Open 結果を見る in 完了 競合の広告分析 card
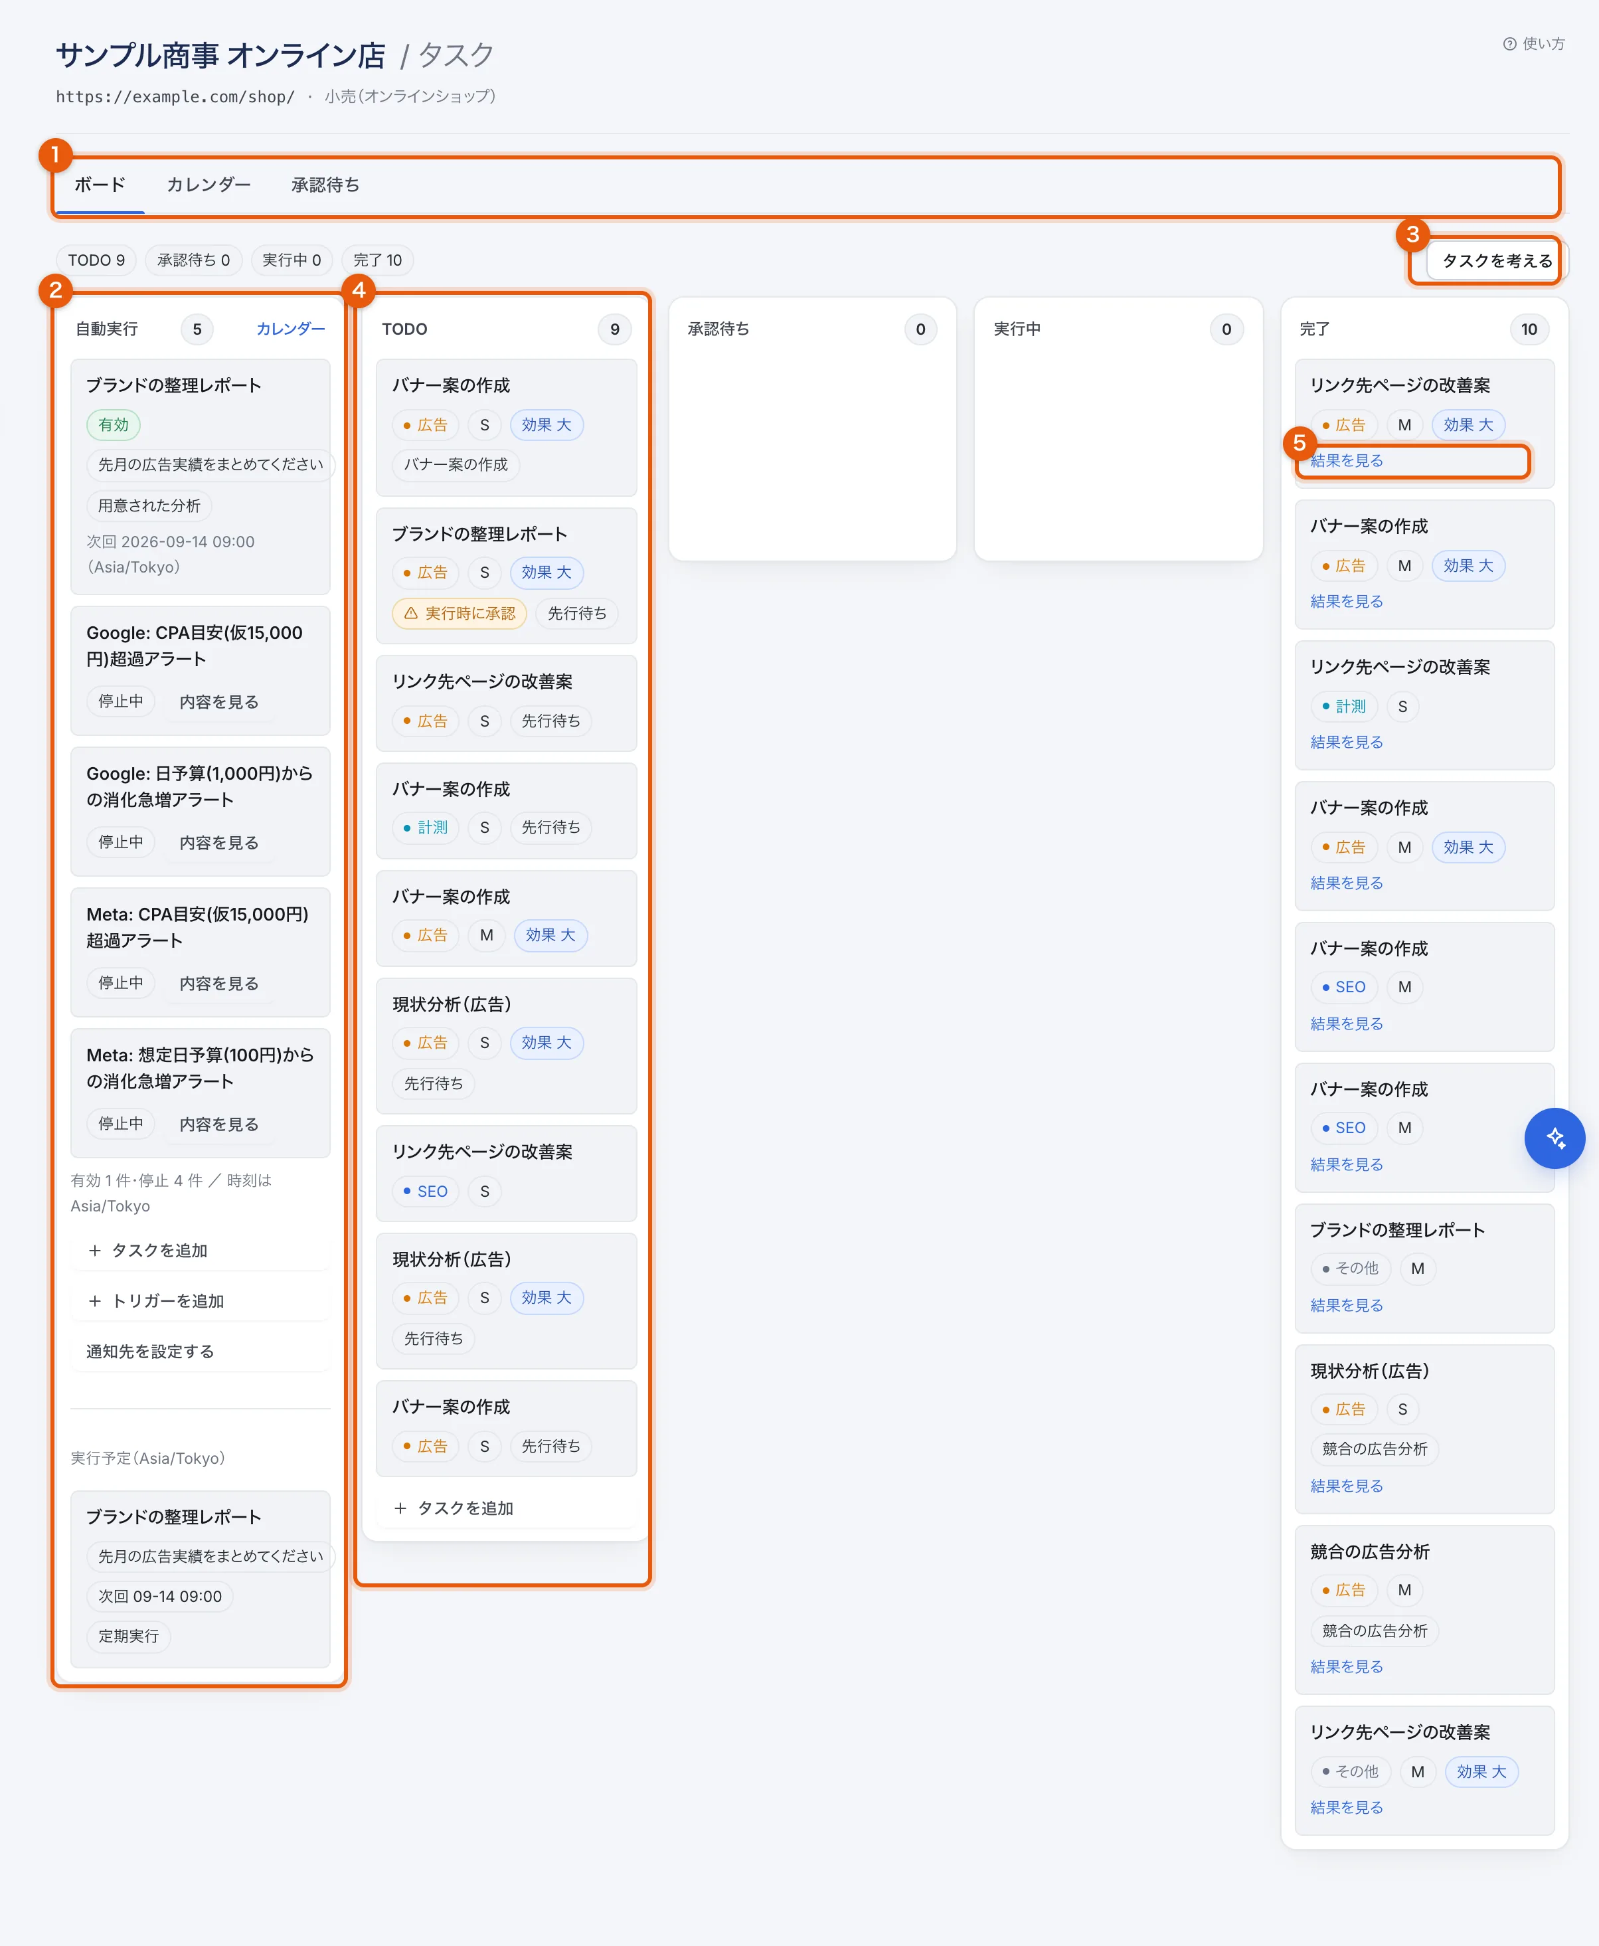This screenshot has height=1946, width=1599. tap(1347, 1667)
